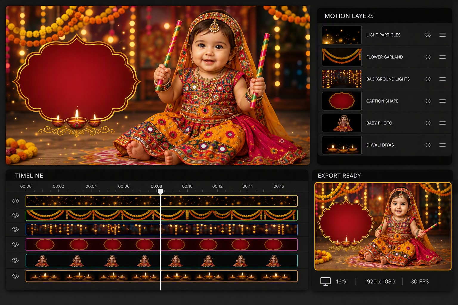Screen dimensions: 458x305
Task: Select the Flower Garland layer thumbnail
Action: click(x=342, y=57)
